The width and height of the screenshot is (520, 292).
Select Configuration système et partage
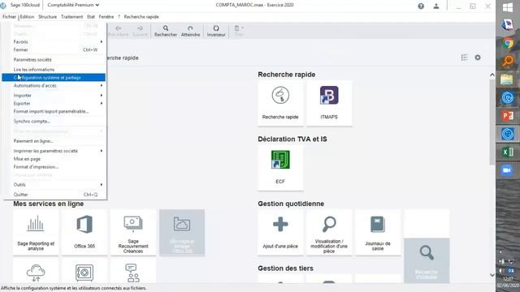[x=54, y=78]
